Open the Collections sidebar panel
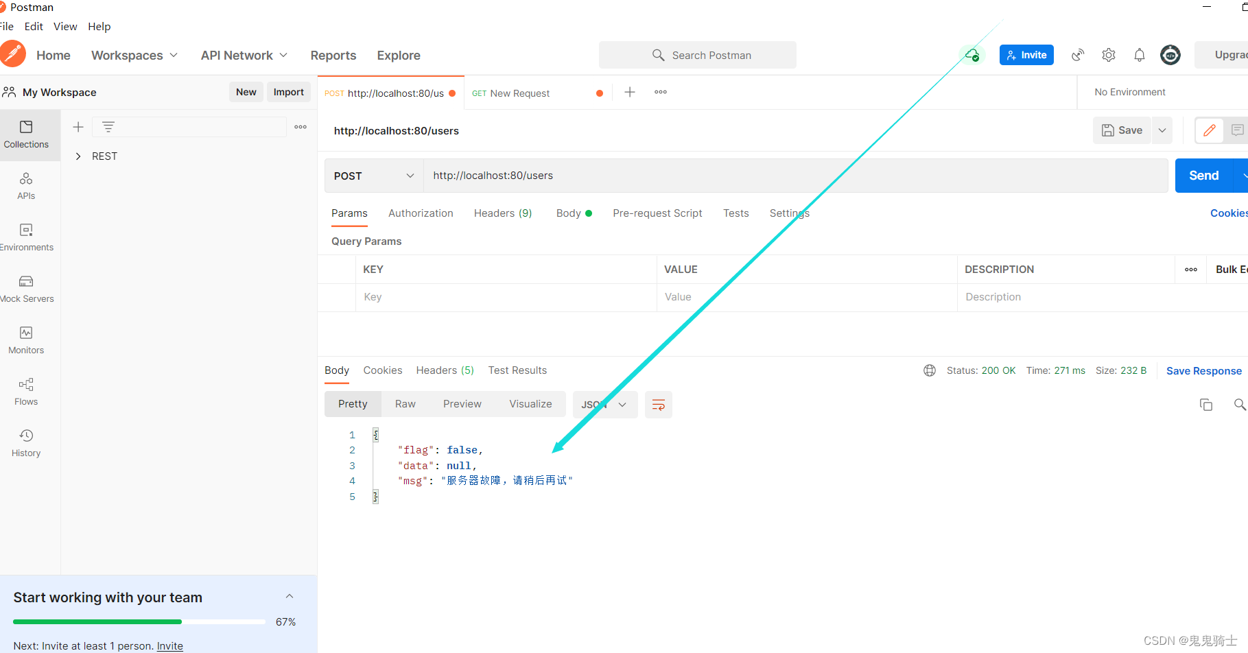The image size is (1248, 653). point(26,134)
